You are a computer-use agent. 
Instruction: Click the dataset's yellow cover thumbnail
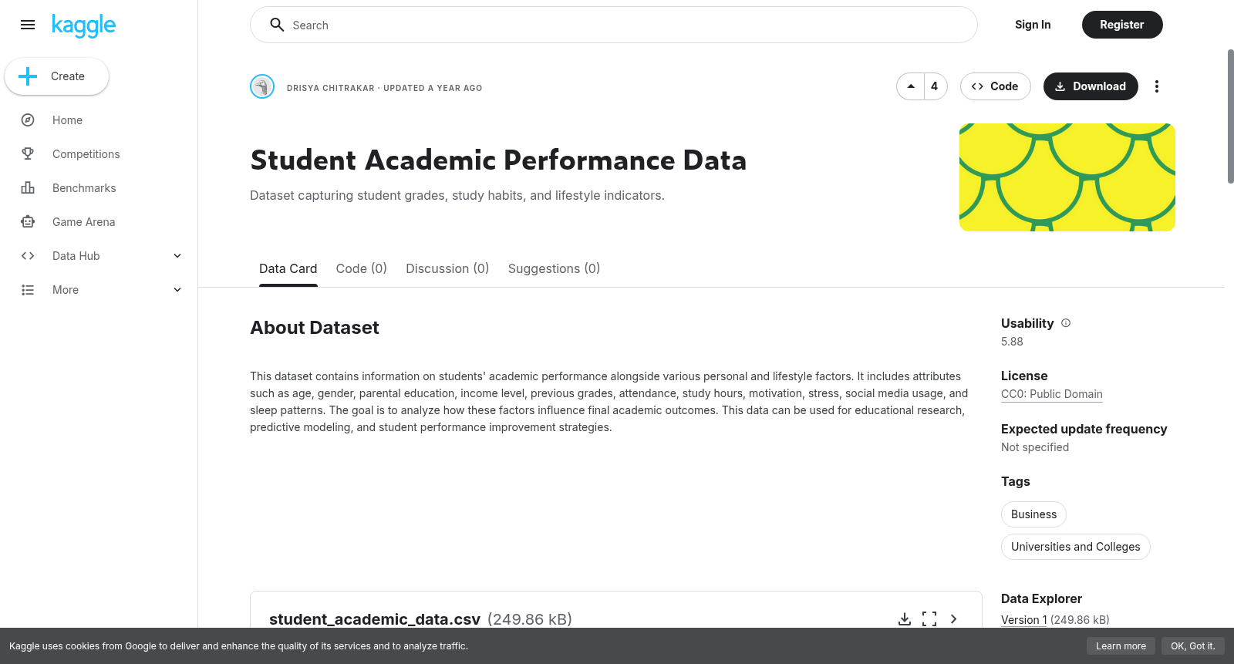pos(1067,177)
